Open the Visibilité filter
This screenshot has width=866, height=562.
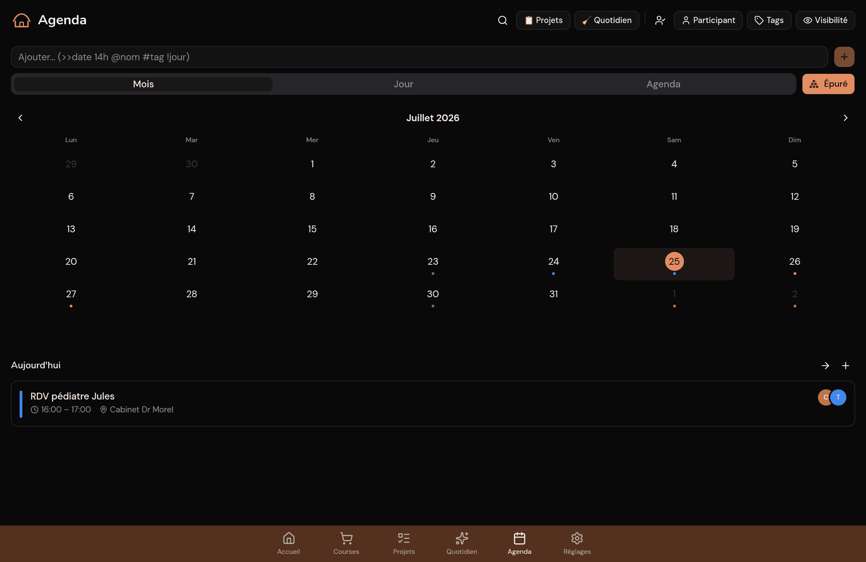[825, 20]
